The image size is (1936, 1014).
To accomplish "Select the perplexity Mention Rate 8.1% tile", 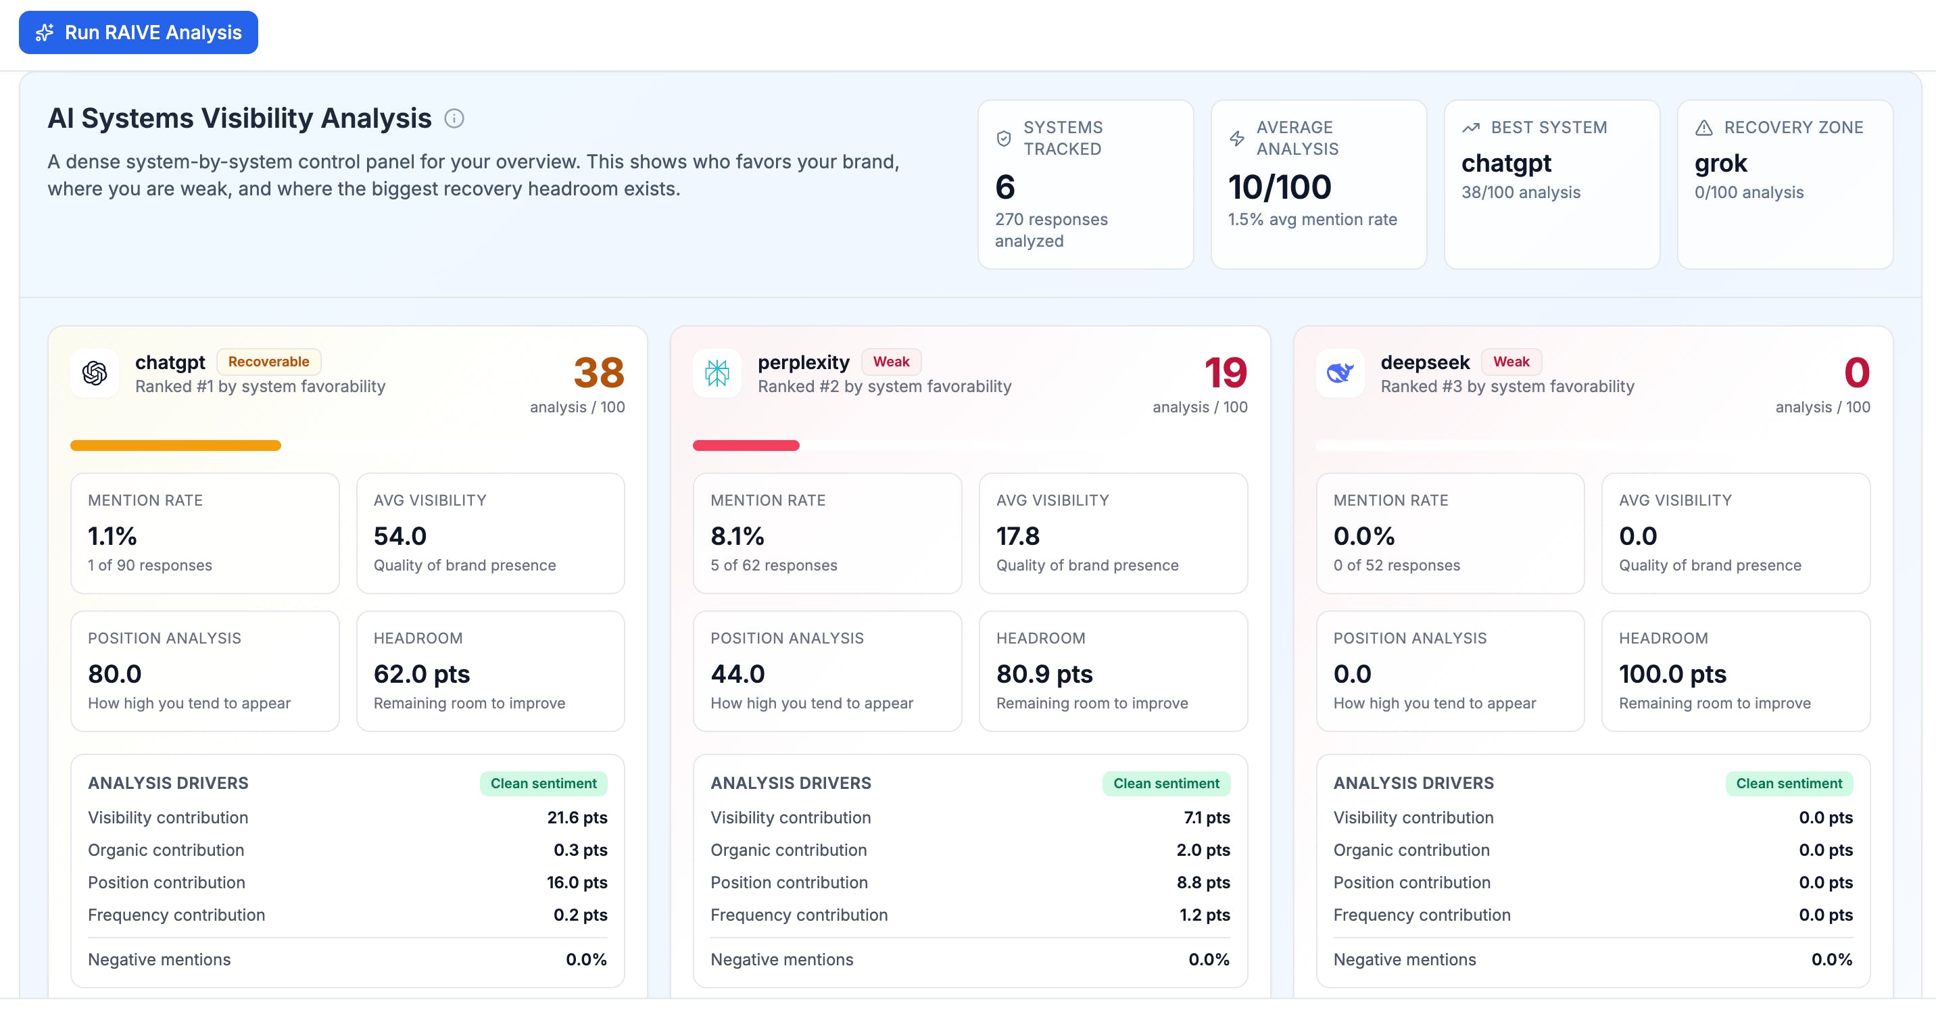I will point(827,533).
